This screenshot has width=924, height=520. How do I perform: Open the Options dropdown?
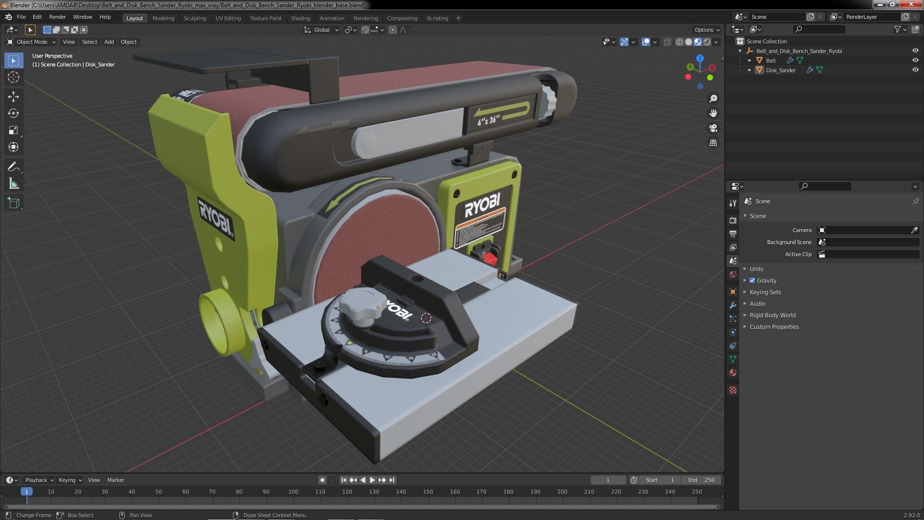[x=706, y=30]
